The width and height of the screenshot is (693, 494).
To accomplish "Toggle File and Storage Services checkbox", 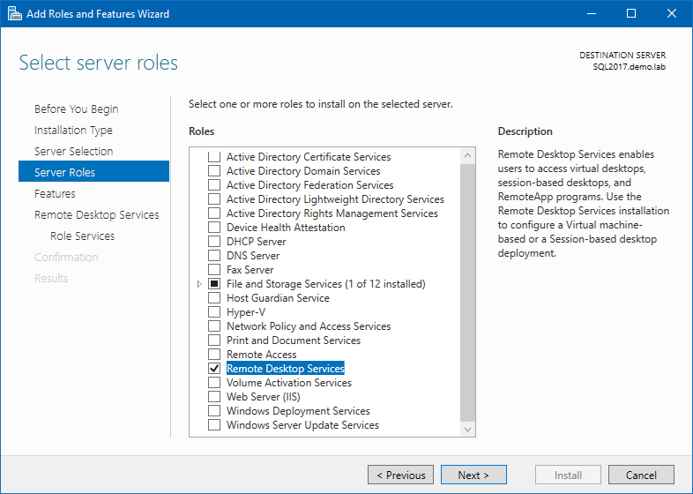I will [214, 284].
